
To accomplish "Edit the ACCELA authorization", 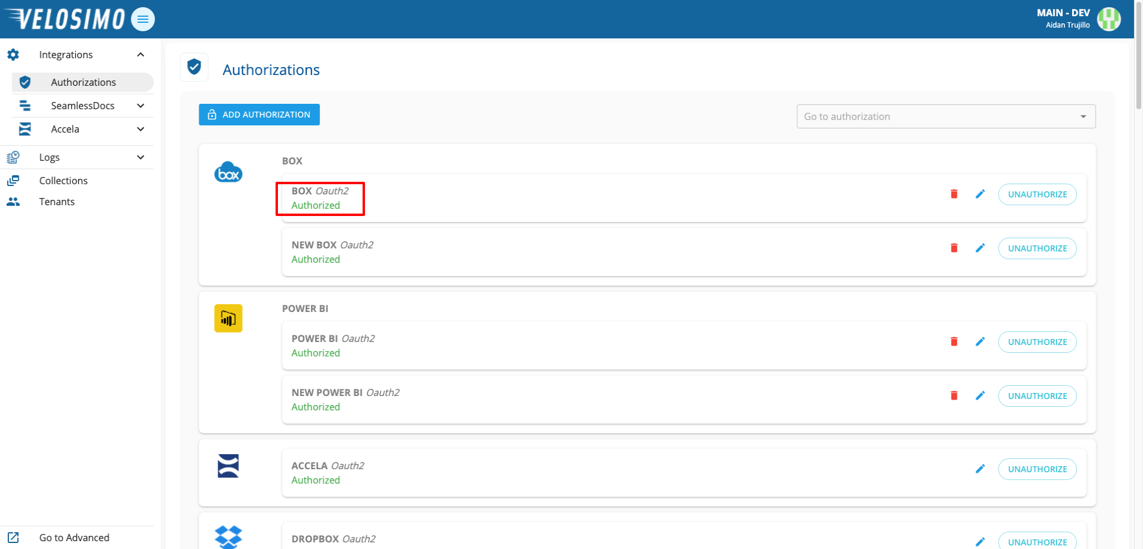I will pyautogui.click(x=980, y=469).
